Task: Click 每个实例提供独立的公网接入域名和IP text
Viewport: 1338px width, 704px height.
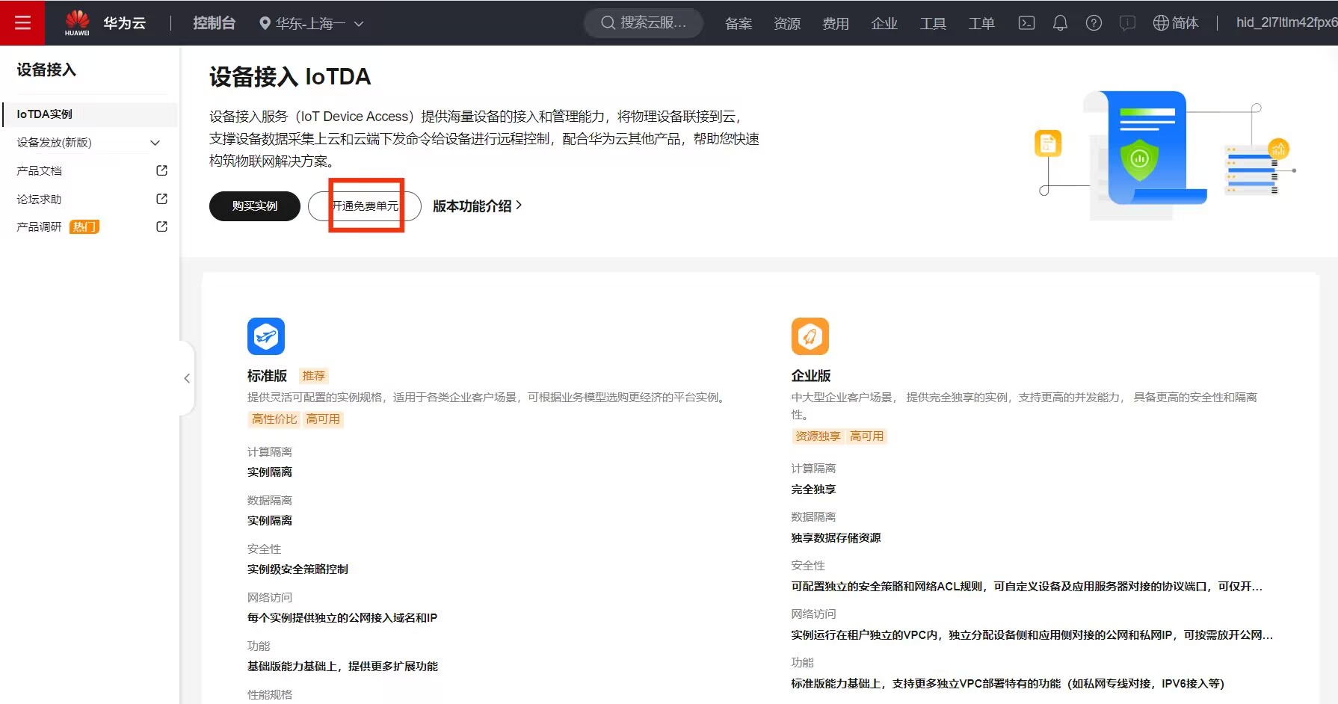Action: tap(342, 618)
